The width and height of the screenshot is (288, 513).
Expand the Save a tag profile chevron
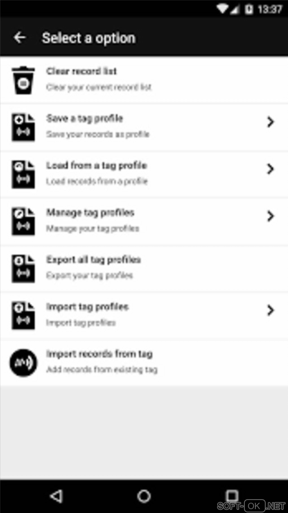point(270,122)
